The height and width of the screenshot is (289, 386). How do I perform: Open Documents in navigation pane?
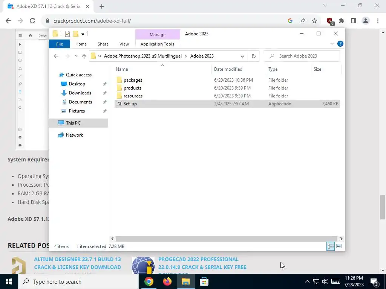coord(80,102)
